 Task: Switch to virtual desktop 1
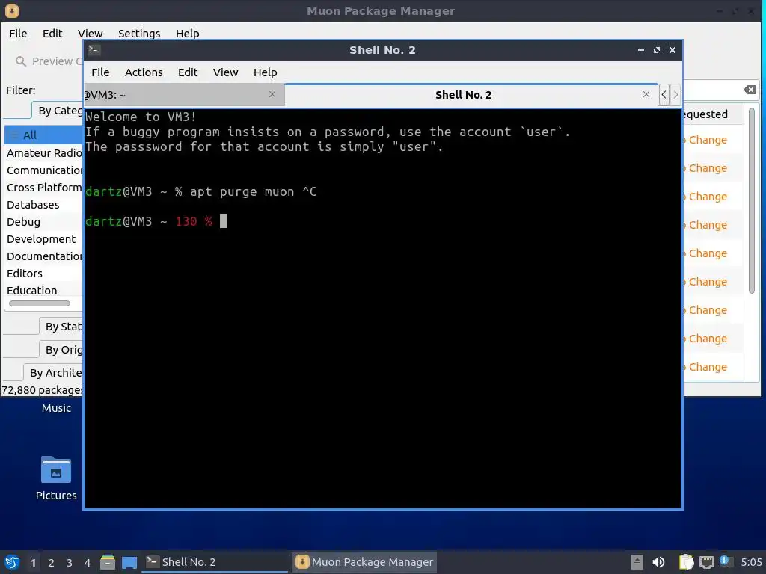click(x=33, y=563)
